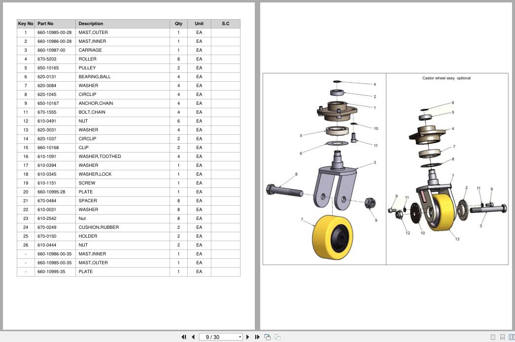Select part number 610-0491
515x342 pixels.
[x=47, y=121]
